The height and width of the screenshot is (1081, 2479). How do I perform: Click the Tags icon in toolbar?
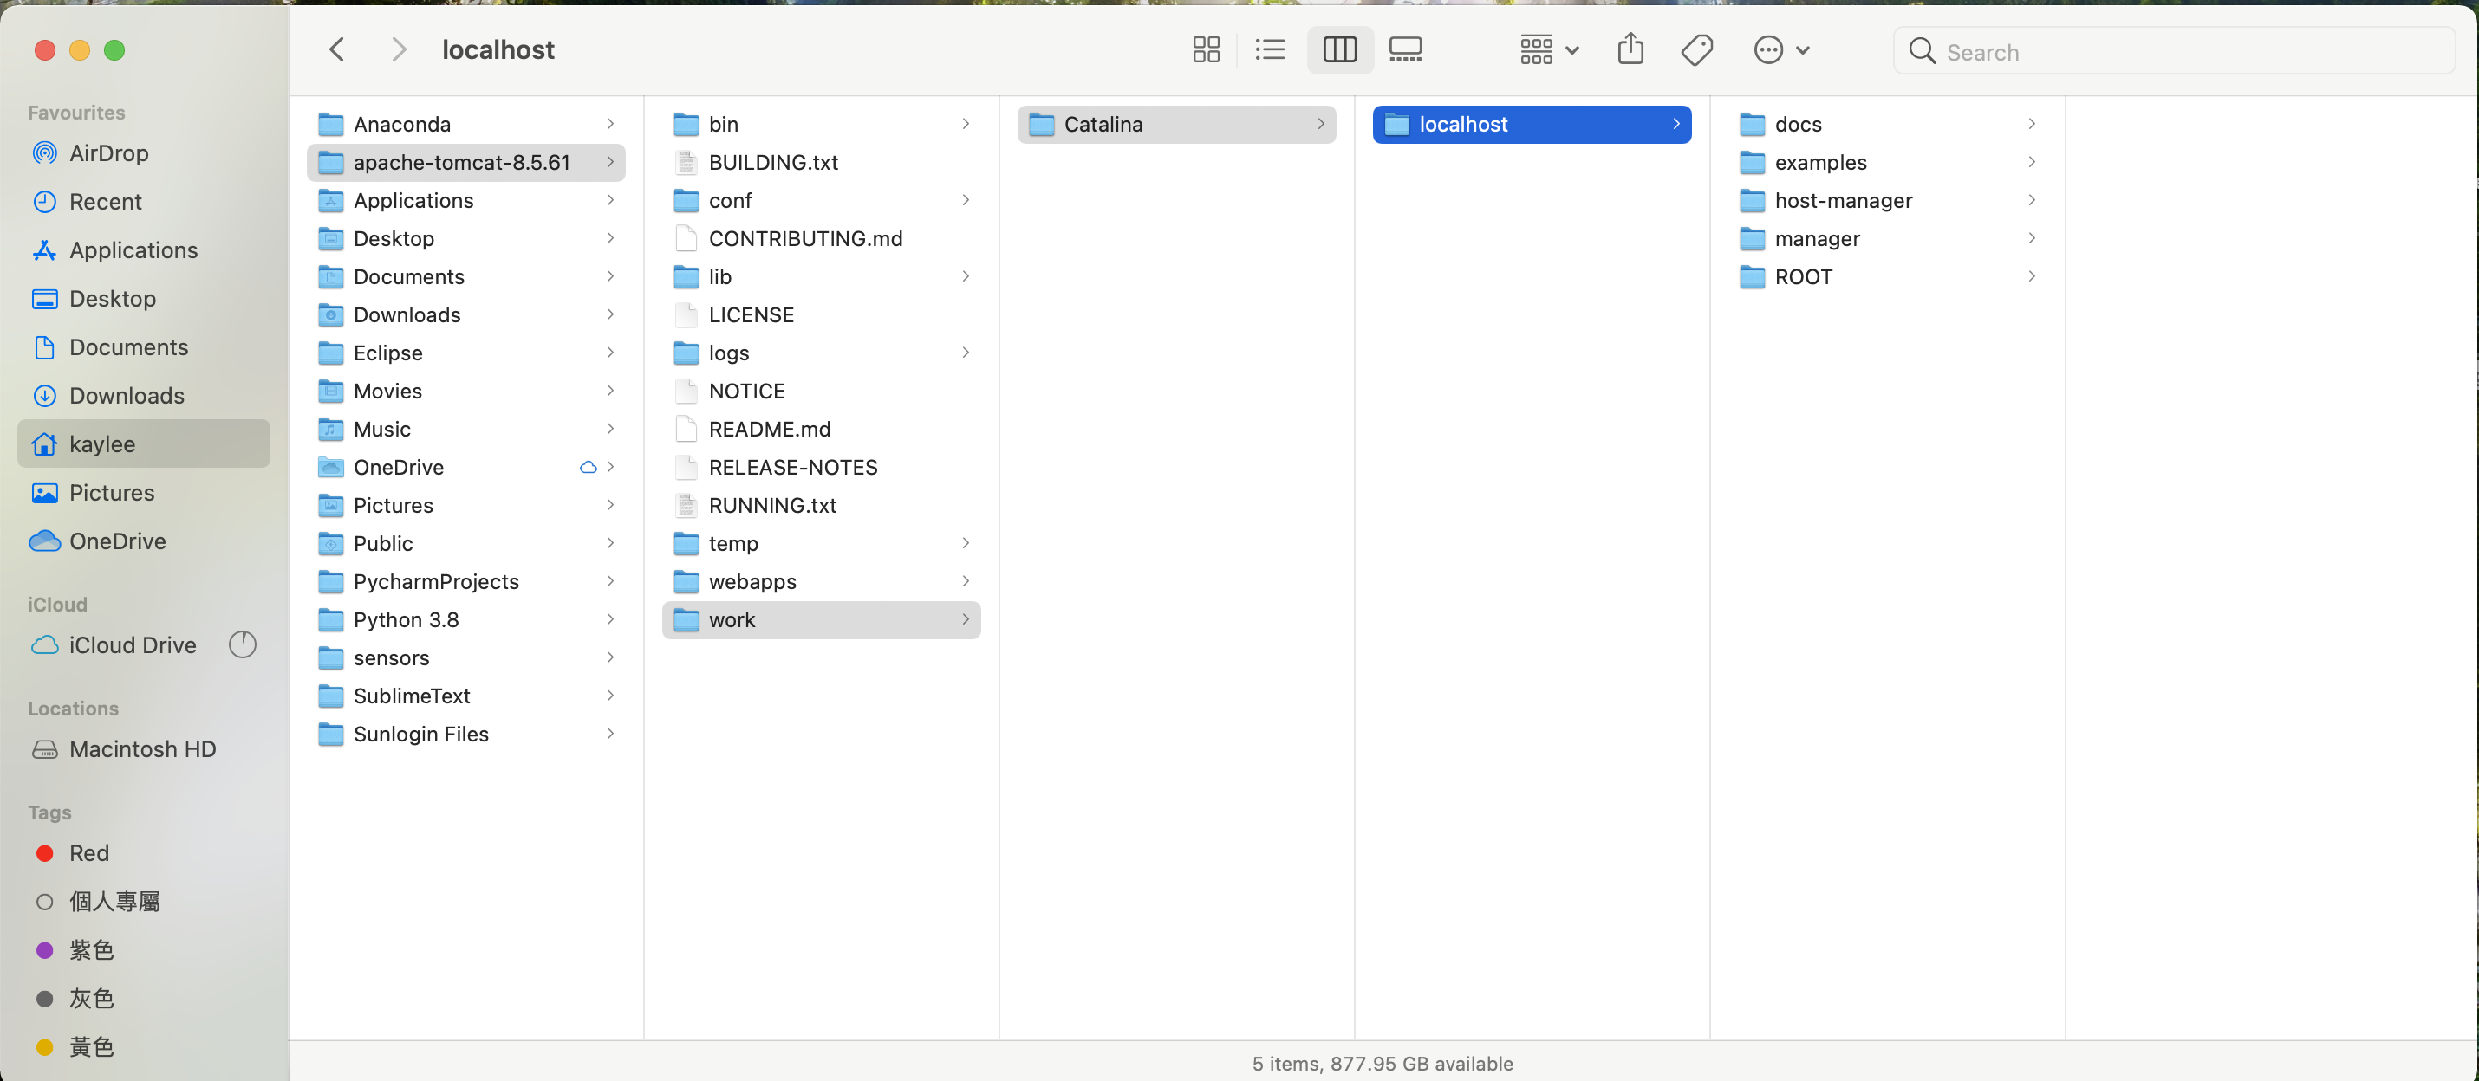[x=1696, y=50]
